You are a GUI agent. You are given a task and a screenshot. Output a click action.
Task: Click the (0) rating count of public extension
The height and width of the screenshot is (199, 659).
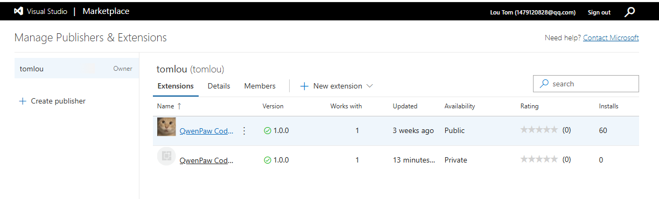pyautogui.click(x=567, y=130)
